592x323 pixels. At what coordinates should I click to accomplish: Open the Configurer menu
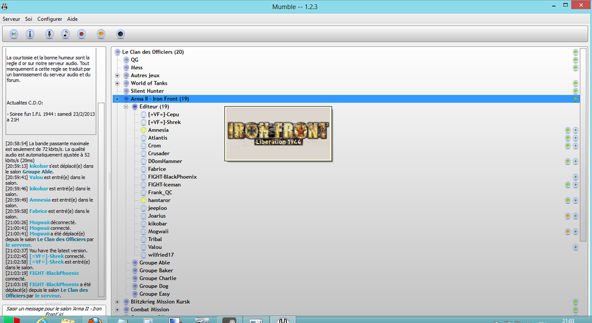click(x=50, y=19)
